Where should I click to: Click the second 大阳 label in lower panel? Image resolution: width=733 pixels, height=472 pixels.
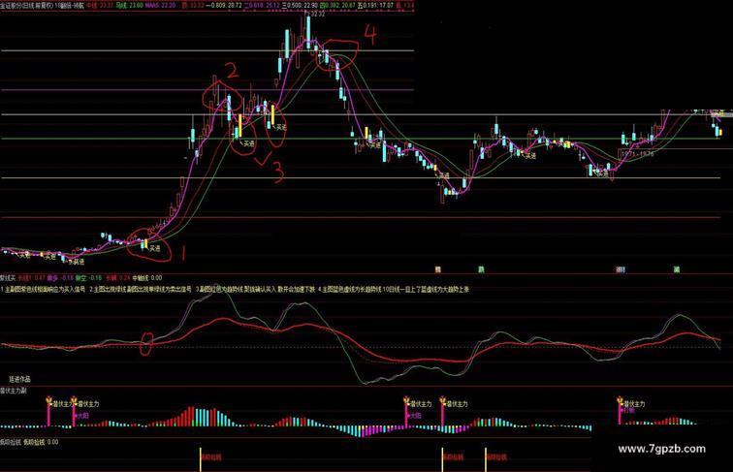point(416,416)
